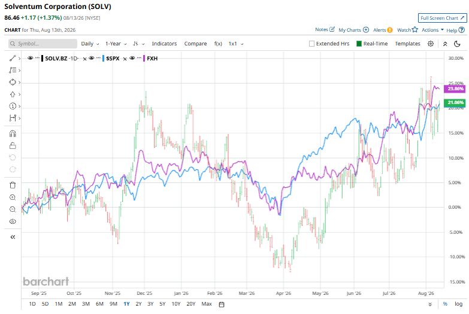The image size is (469, 314).
Task: Select the numbered circle annotation tool
Action: 13,106
